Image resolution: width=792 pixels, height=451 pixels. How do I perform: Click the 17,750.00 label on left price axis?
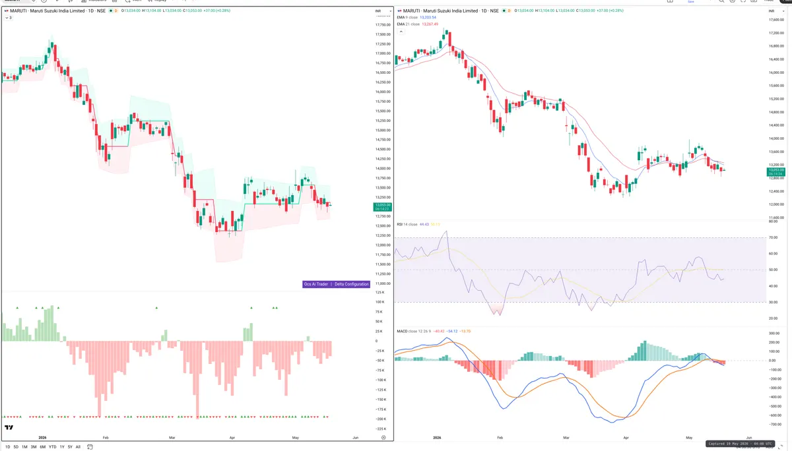coord(383,25)
